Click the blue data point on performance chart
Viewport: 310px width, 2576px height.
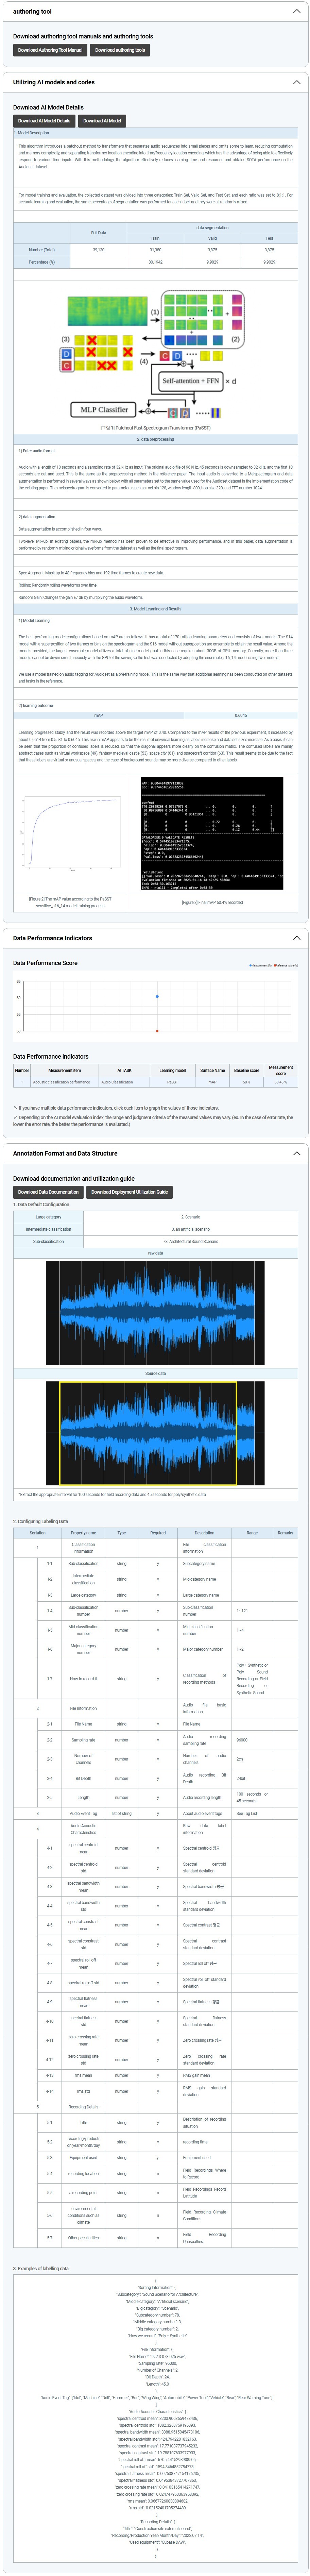click(157, 996)
